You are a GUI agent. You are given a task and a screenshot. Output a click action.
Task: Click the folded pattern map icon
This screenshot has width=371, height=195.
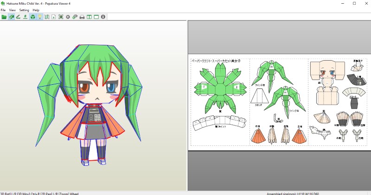47,17
